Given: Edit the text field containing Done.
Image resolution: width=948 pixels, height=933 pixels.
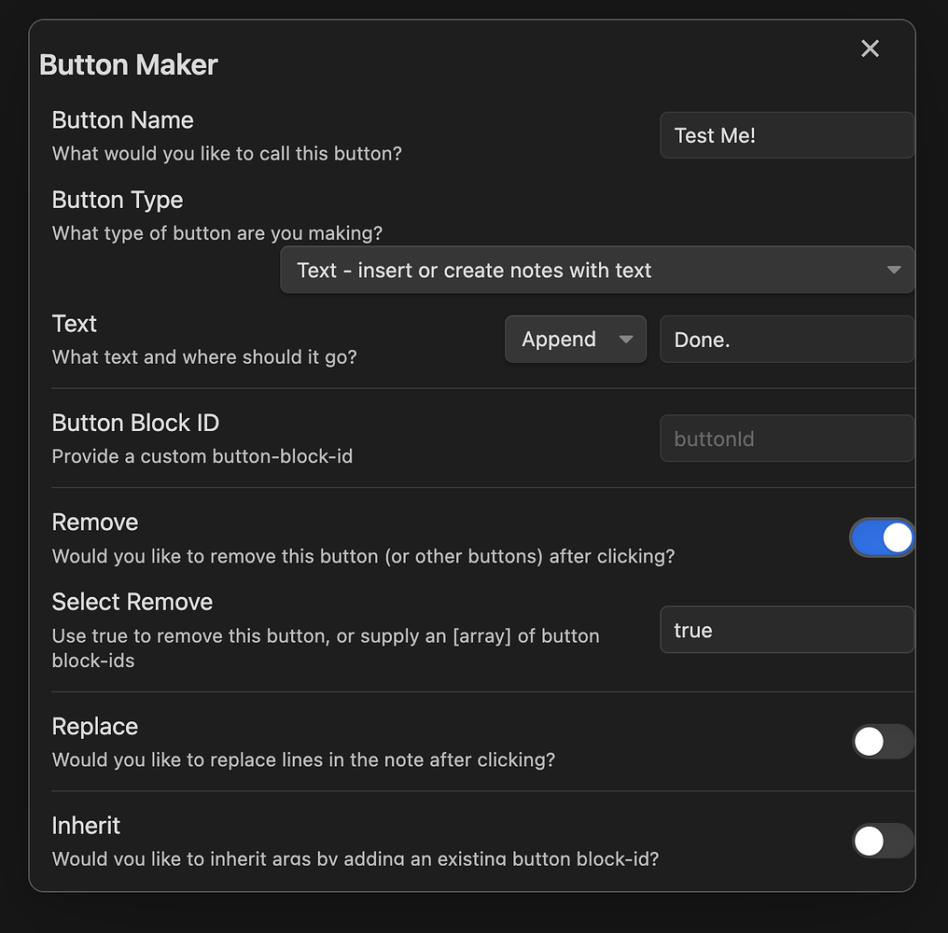Looking at the screenshot, I should 787,339.
